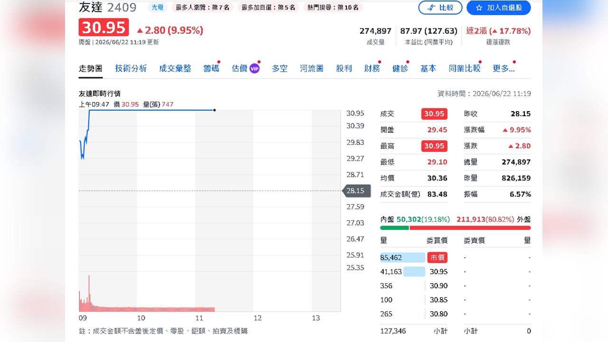
Task: Expand the 更多... menu
Action: point(503,68)
